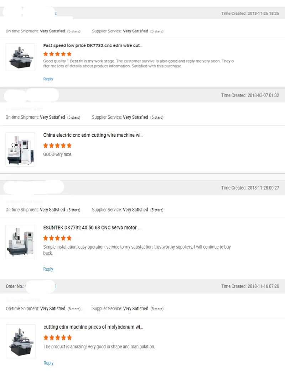285x383 pixels.
Task: Reply to the "The product is amazing!" review
Action: pyautogui.click(x=48, y=363)
